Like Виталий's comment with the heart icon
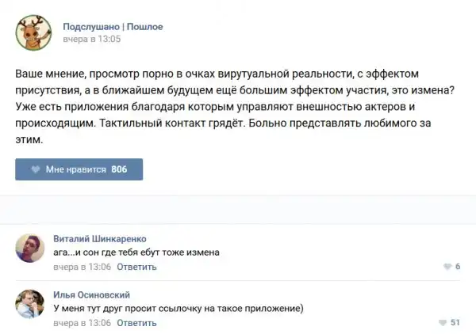The width and height of the screenshot is (476, 334). click(447, 267)
